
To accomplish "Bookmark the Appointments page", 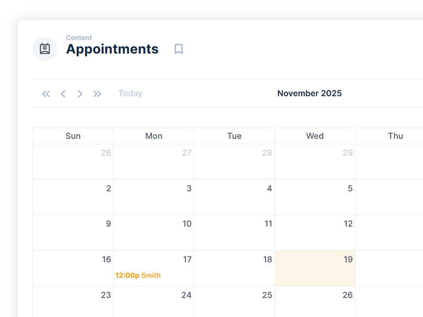I will 179,49.
